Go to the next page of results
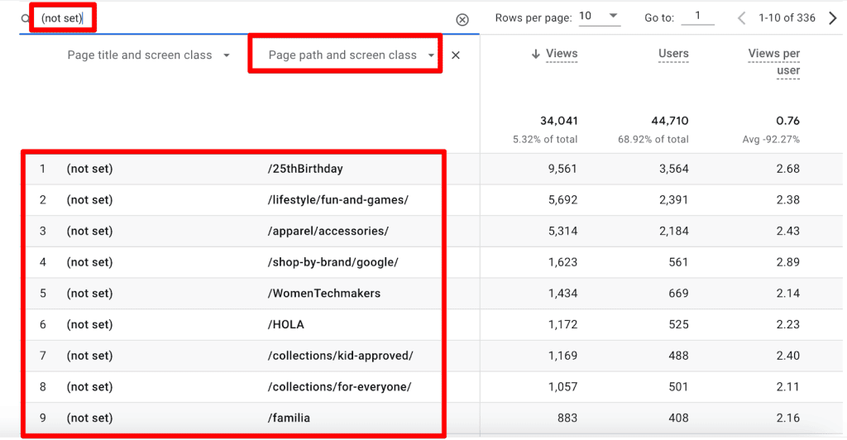Screen dimensions: 847x440 point(832,18)
